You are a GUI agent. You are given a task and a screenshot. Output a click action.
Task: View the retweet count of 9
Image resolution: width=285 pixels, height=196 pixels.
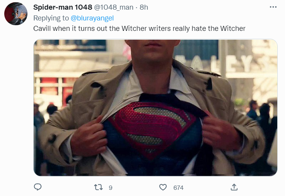tap(110, 188)
